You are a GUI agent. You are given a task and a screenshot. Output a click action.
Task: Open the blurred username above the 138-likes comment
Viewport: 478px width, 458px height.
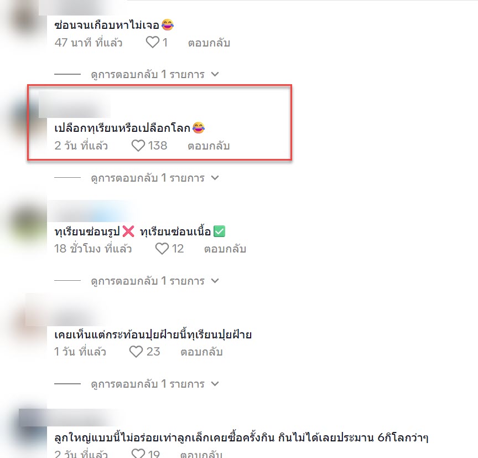pyautogui.click(x=75, y=105)
